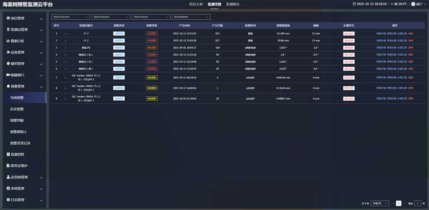
Task: Collapse the 预警管理 sidebar menu arrow
Action: click(41, 87)
